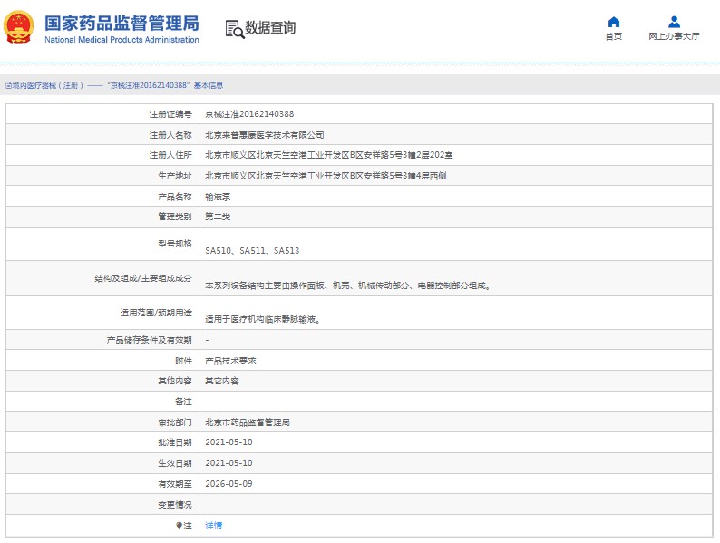720x543 pixels.
Task: Select model spec SA510、SA511、SA513
Action: coord(252,250)
